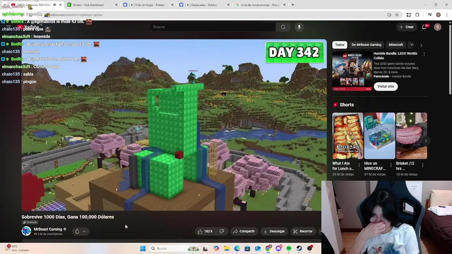This screenshot has height=254, width=452.
Task: Open MrBeast Gaming channel avatar
Action: (x=26, y=231)
